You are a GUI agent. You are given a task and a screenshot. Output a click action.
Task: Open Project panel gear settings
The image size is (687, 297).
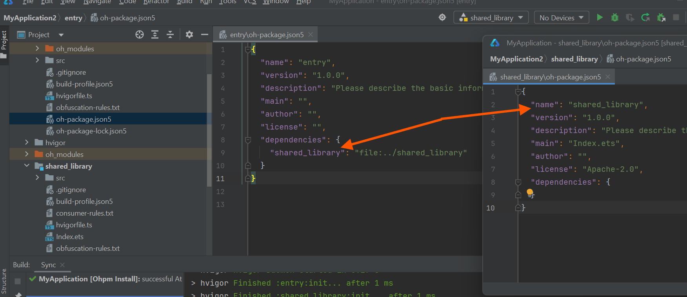tap(189, 35)
